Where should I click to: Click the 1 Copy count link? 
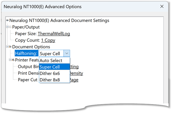pyautogui.click(x=48, y=40)
